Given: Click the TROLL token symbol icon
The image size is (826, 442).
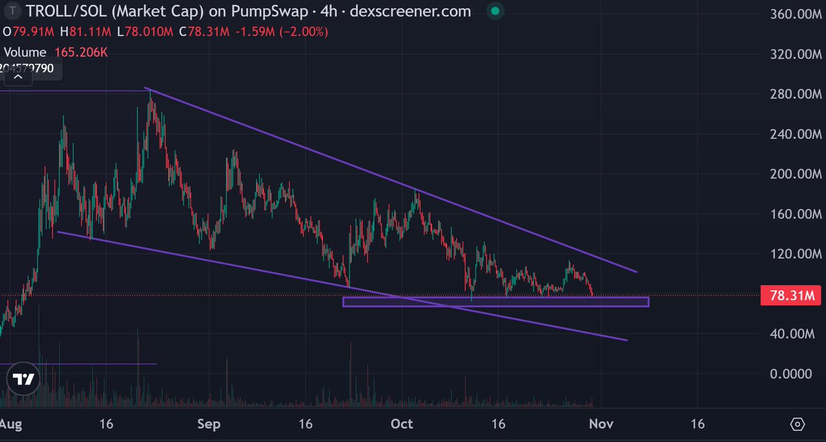Looking at the screenshot, I should pyautogui.click(x=12, y=12).
